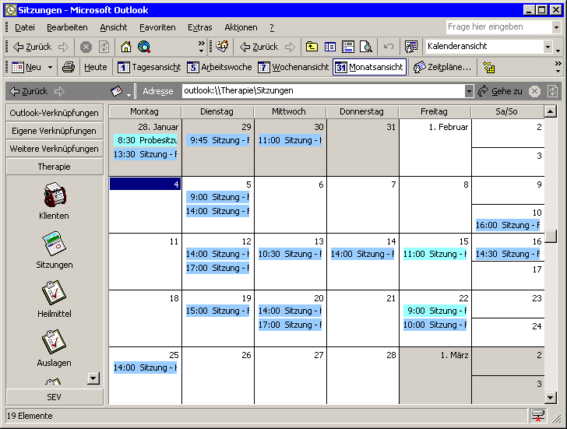The image size is (567, 429).
Task: Expand the address field dropdown
Action: point(469,91)
